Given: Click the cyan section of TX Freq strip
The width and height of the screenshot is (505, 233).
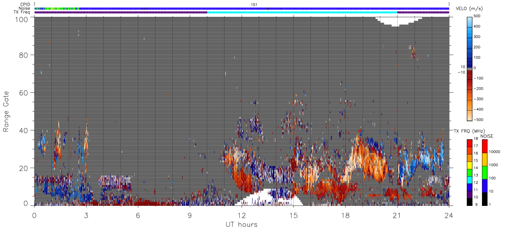Looking at the screenshot, I should [302, 12].
